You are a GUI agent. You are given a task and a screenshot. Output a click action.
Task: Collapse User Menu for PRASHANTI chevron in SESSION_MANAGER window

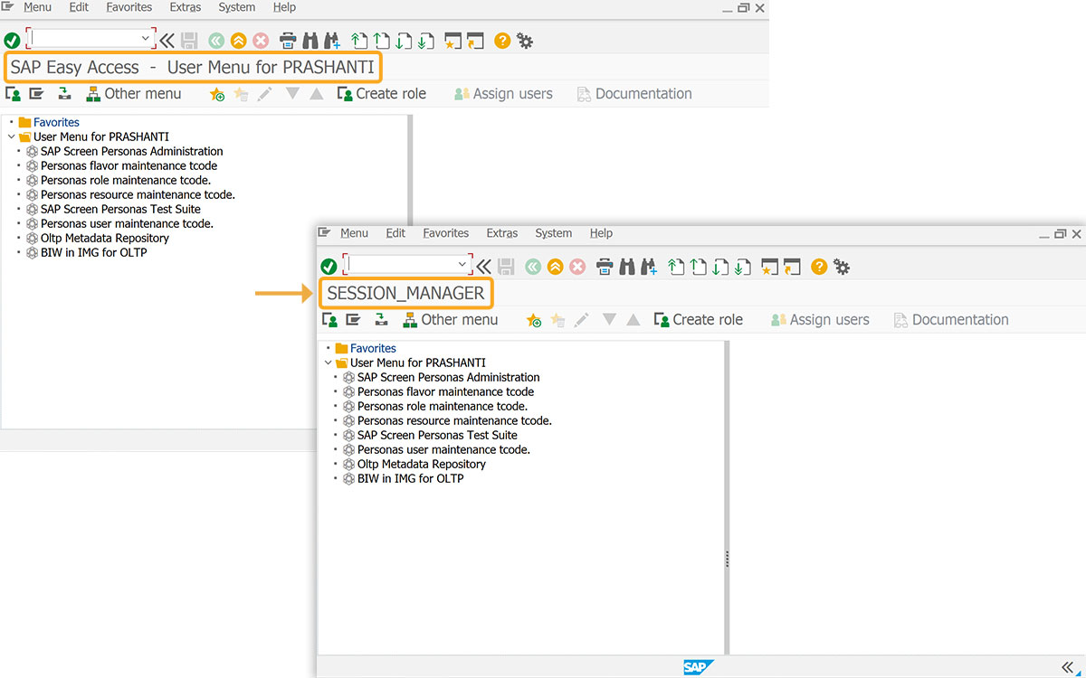coord(328,363)
